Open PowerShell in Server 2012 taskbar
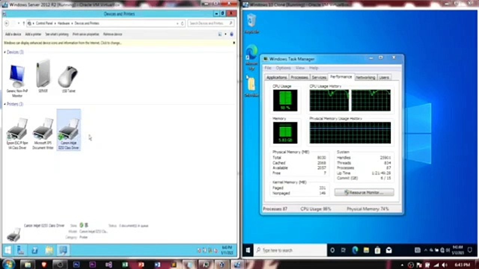Viewport: 479px width, 269px height. [35, 250]
